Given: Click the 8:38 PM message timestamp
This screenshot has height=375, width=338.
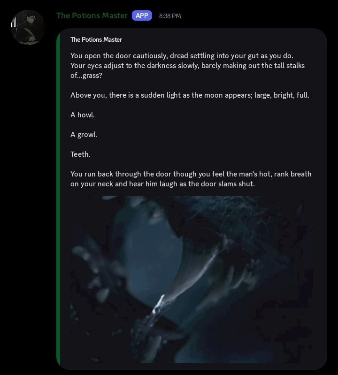Looking at the screenshot, I should 170,16.
